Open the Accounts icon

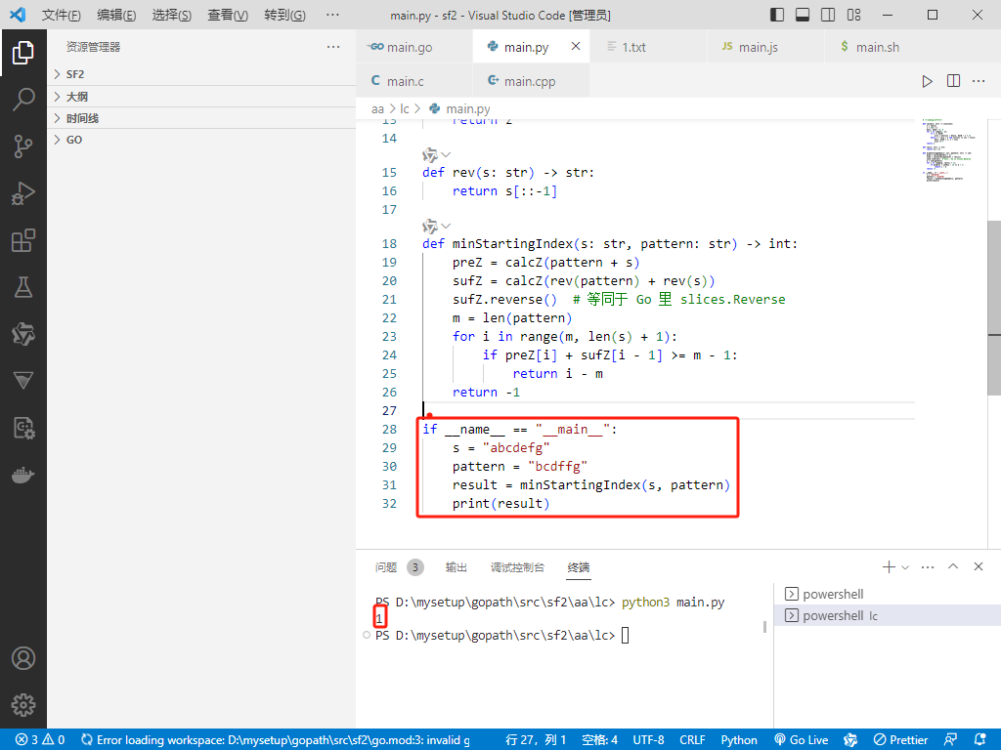click(23, 658)
